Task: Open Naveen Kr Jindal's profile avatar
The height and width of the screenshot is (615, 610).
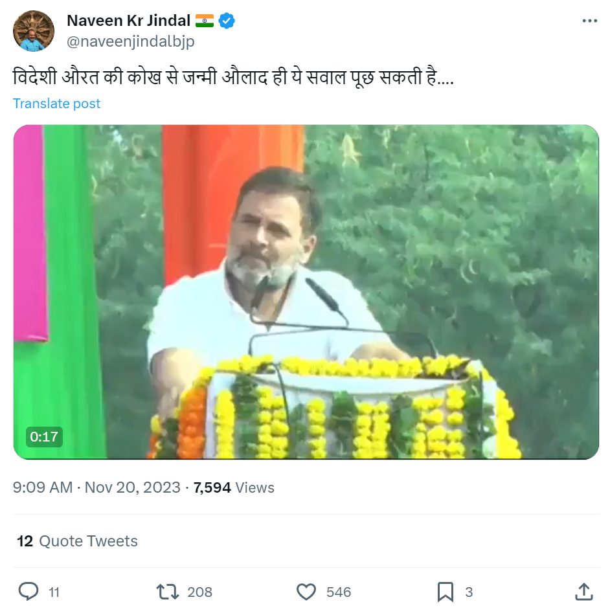Action: [33, 31]
